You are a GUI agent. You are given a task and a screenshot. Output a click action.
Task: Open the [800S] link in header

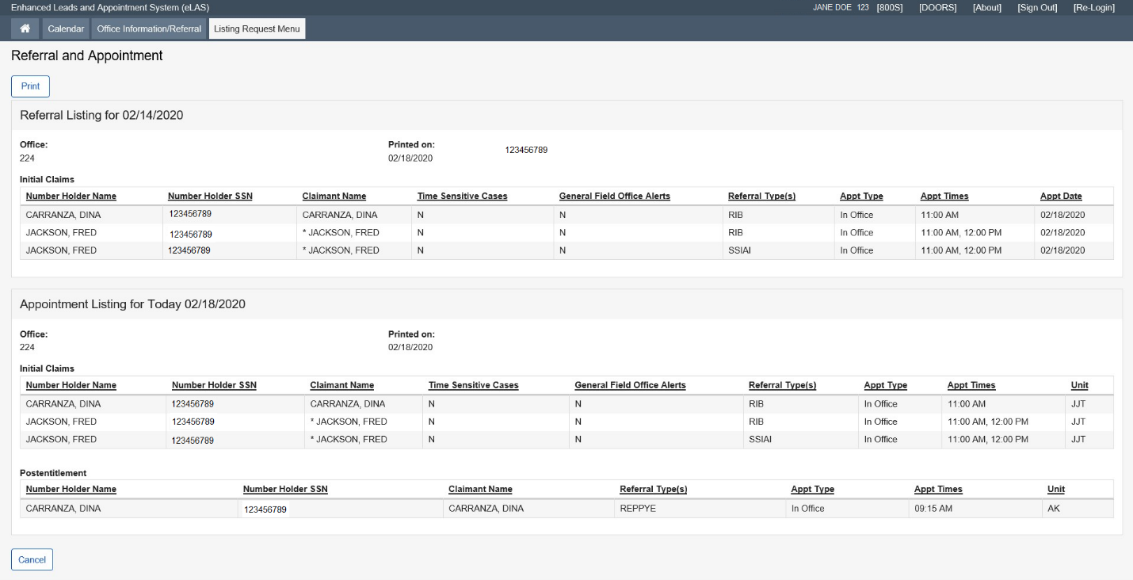(x=889, y=8)
